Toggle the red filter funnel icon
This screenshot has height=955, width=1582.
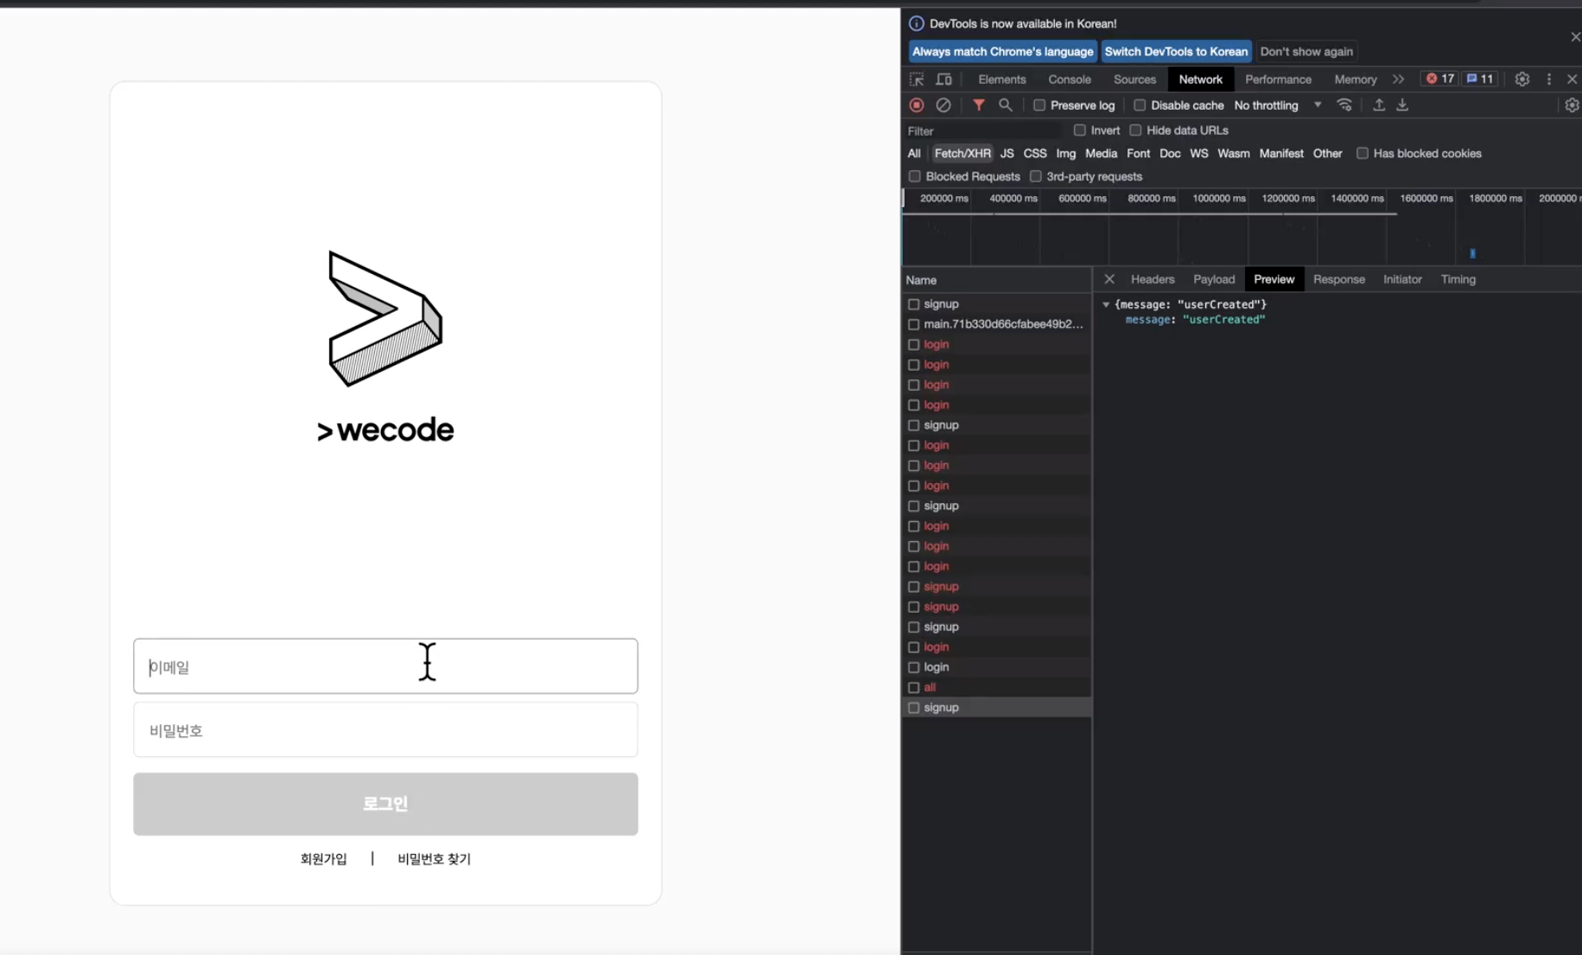click(x=979, y=105)
